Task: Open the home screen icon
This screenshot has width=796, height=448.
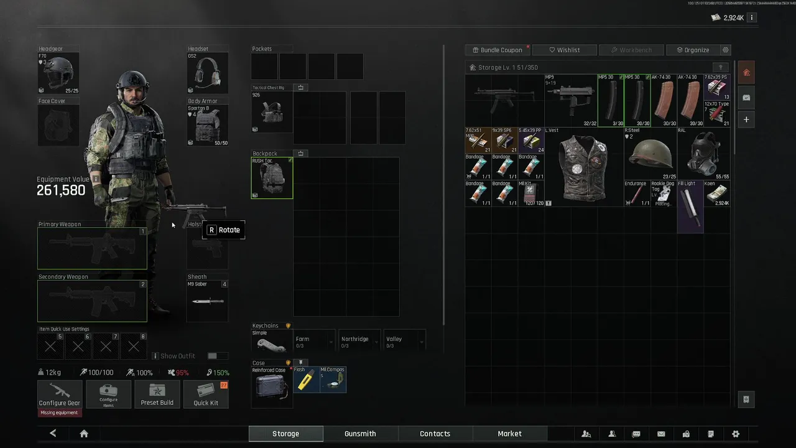Action: pyautogui.click(x=84, y=434)
